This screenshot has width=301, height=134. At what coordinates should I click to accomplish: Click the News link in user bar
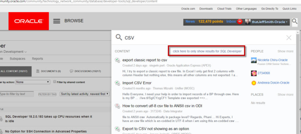pos(190,22)
